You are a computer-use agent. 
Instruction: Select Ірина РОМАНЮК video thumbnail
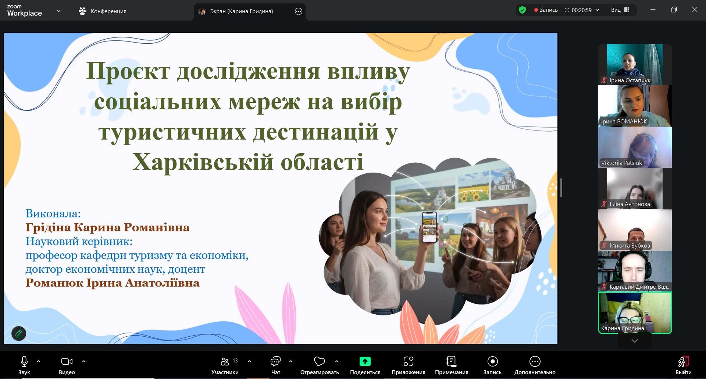coord(635,106)
